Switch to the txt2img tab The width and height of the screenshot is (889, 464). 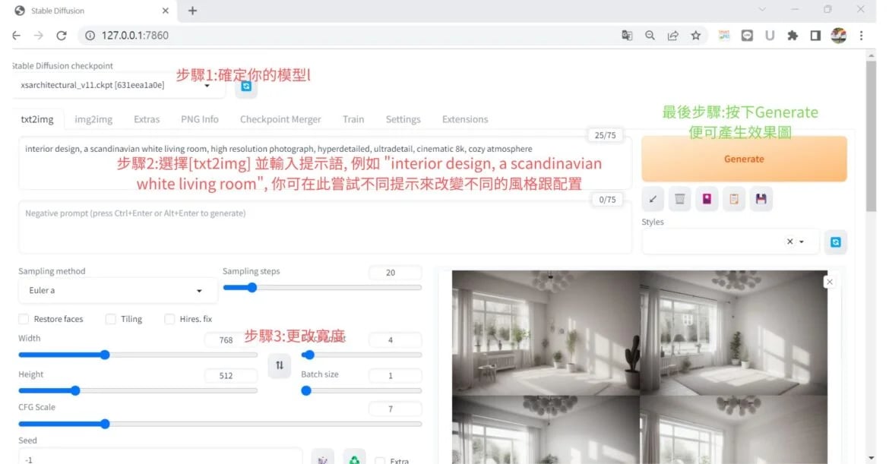37,119
